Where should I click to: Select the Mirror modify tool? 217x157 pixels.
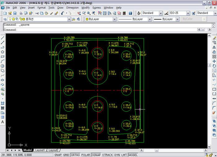coord(214,47)
